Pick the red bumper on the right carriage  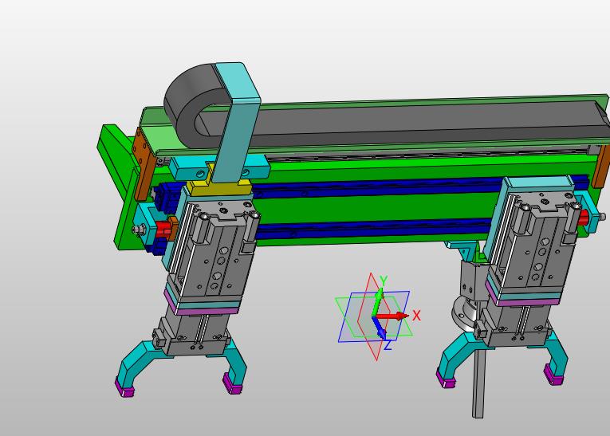[x=582, y=218]
